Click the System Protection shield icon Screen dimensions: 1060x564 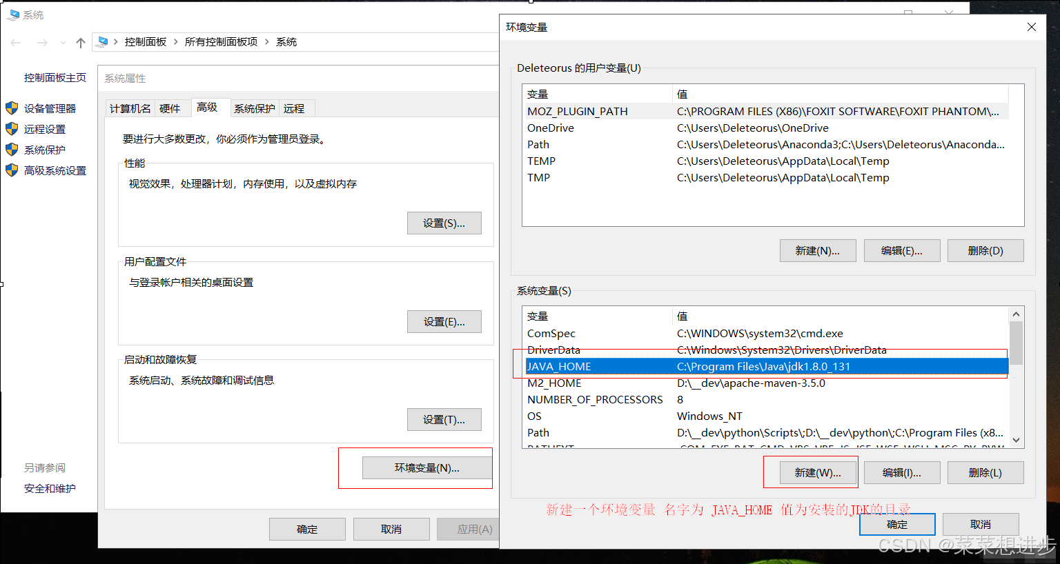(x=12, y=150)
